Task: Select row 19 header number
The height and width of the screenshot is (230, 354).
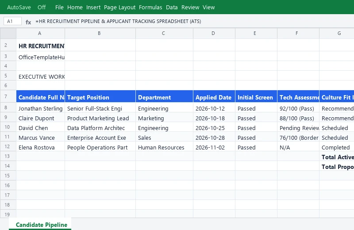Action: coord(8,214)
